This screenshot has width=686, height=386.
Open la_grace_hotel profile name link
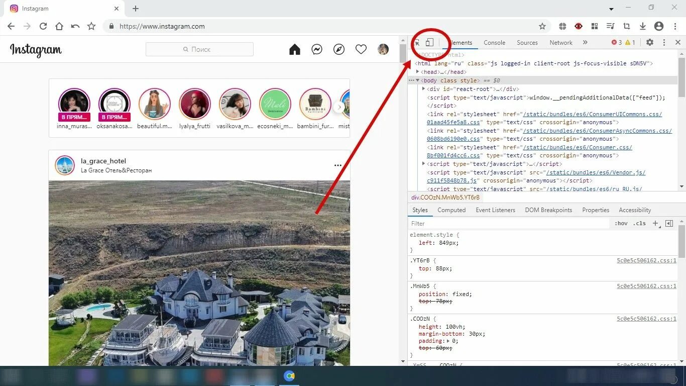click(103, 161)
